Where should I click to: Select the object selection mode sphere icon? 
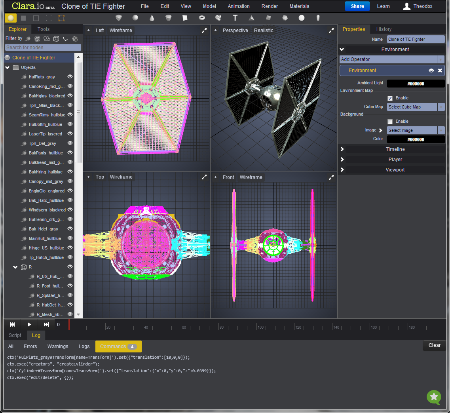coord(11,18)
